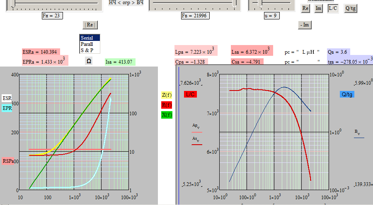Click the ESR axis label
Image resolution: width=373 pixels, height=205 pixels.
(x=7, y=98)
